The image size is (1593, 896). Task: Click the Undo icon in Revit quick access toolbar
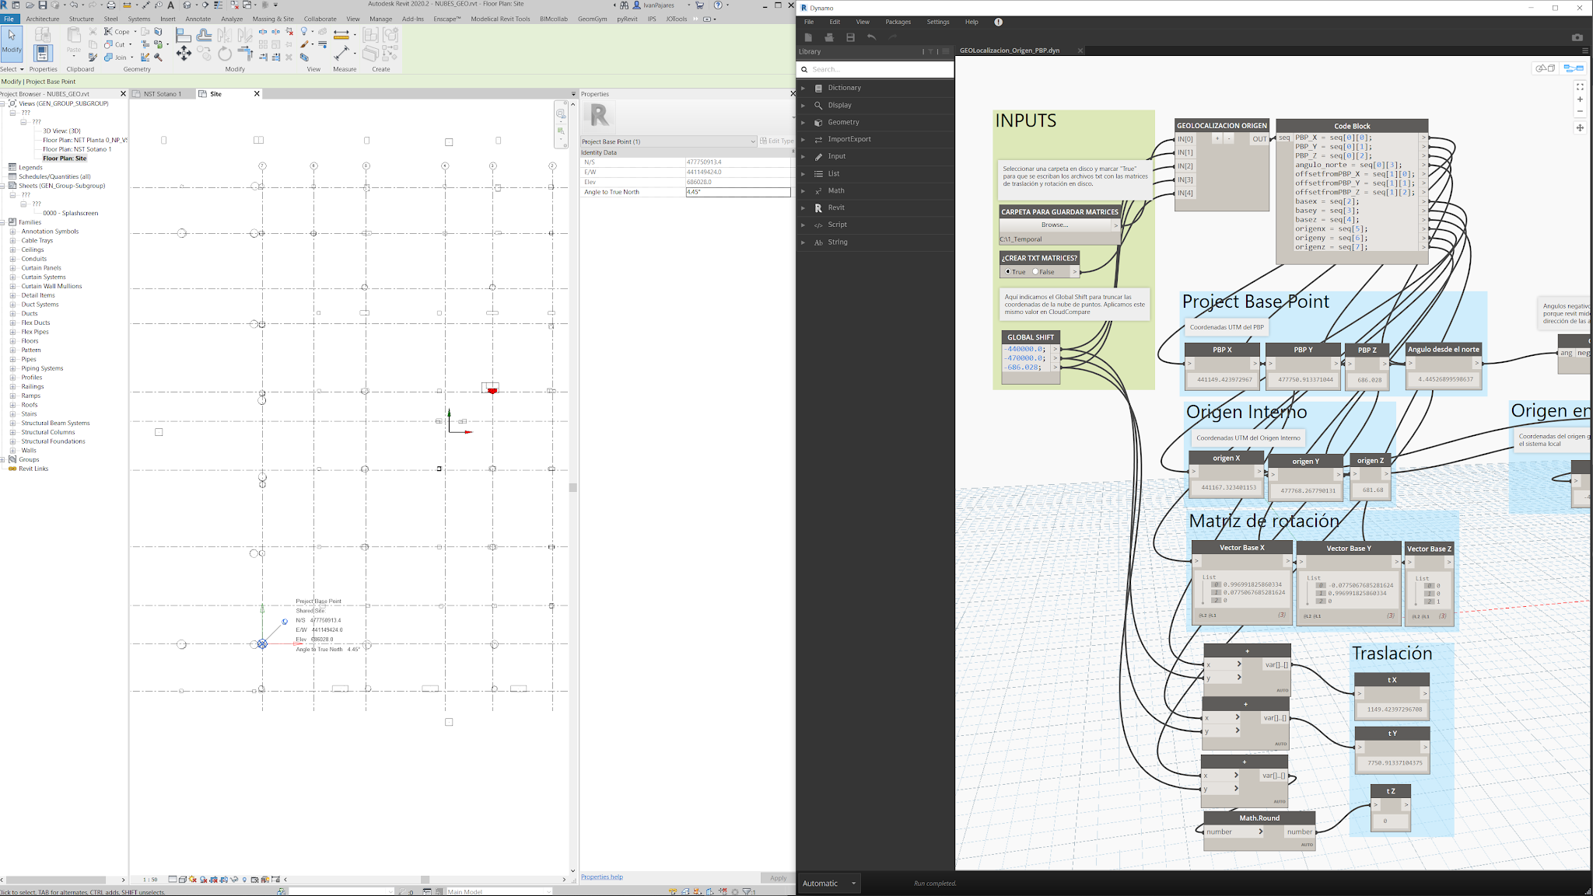pos(74,5)
